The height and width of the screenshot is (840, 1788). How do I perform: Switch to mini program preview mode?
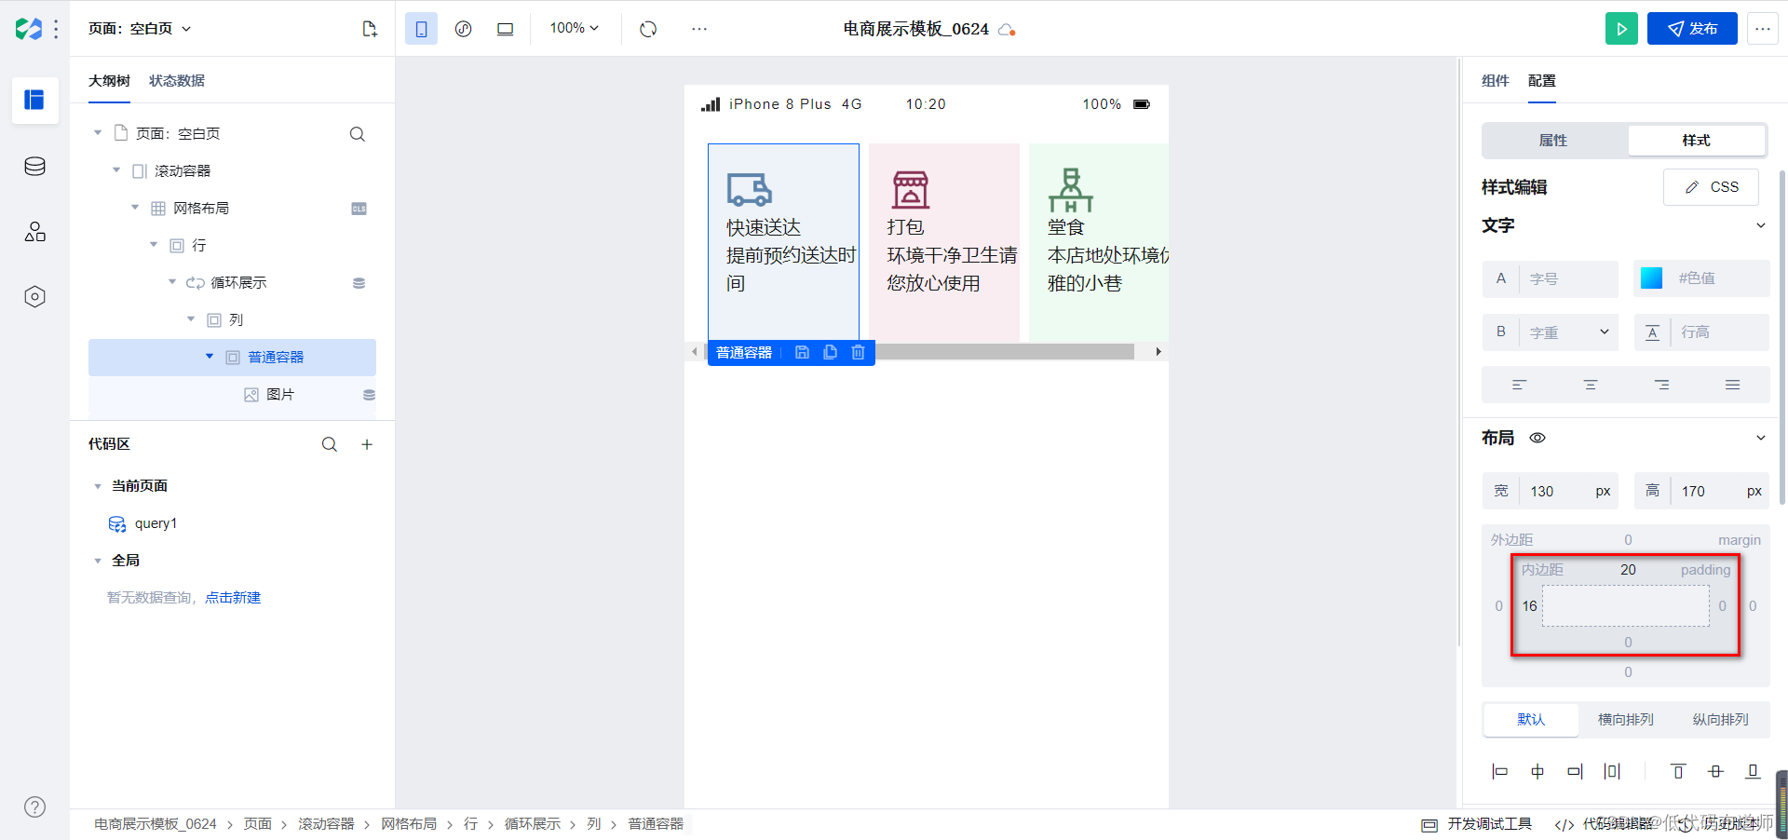pyautogui.click(x=463, y=29)
